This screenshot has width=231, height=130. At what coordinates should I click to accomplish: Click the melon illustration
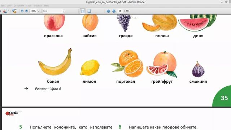[x=160, y=23]
